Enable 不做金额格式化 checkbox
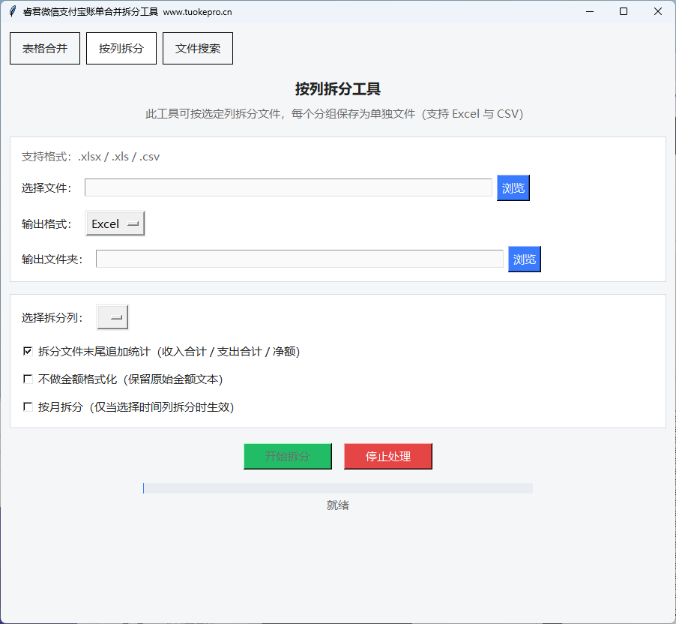 [28, 379]
